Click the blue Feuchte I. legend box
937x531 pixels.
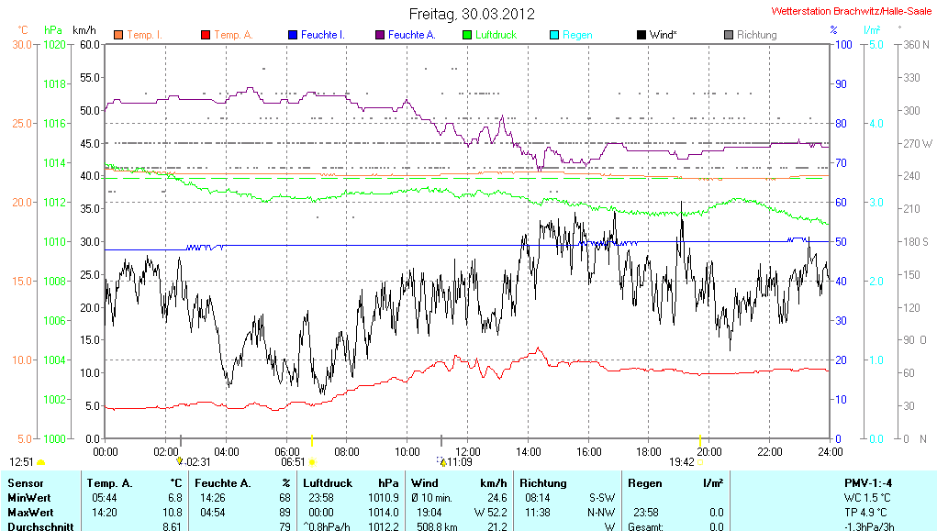pos(293,35)
